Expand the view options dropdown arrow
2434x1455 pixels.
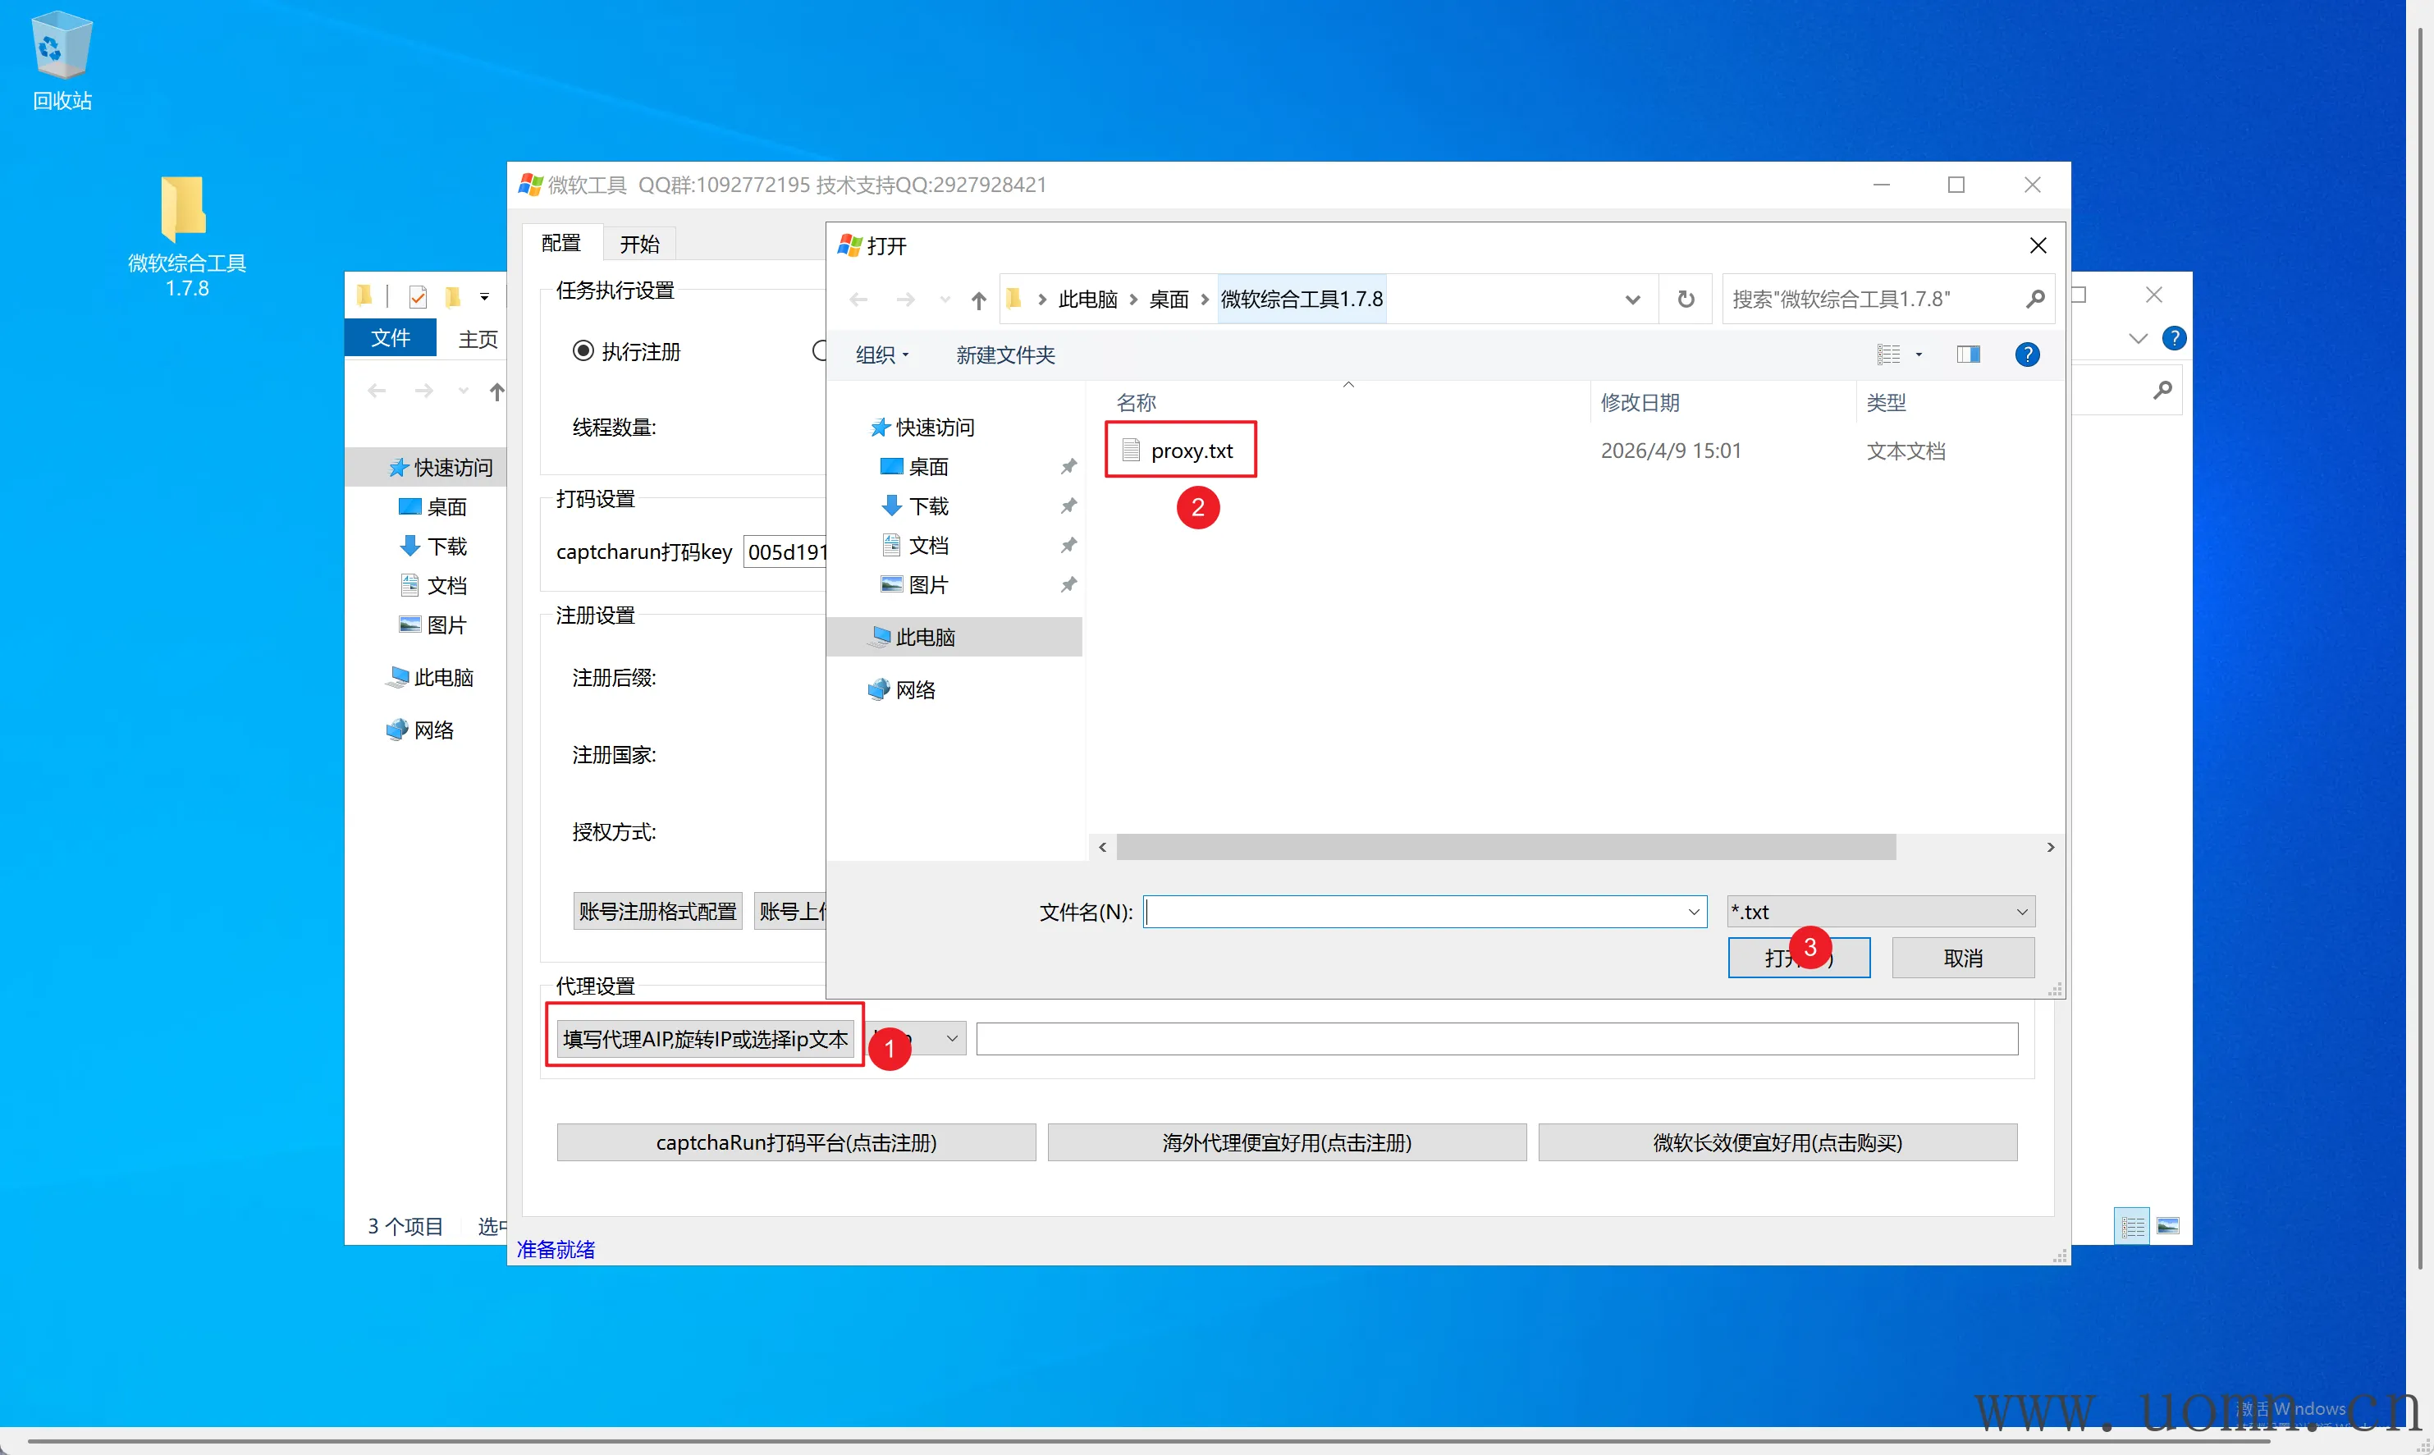1919,355
